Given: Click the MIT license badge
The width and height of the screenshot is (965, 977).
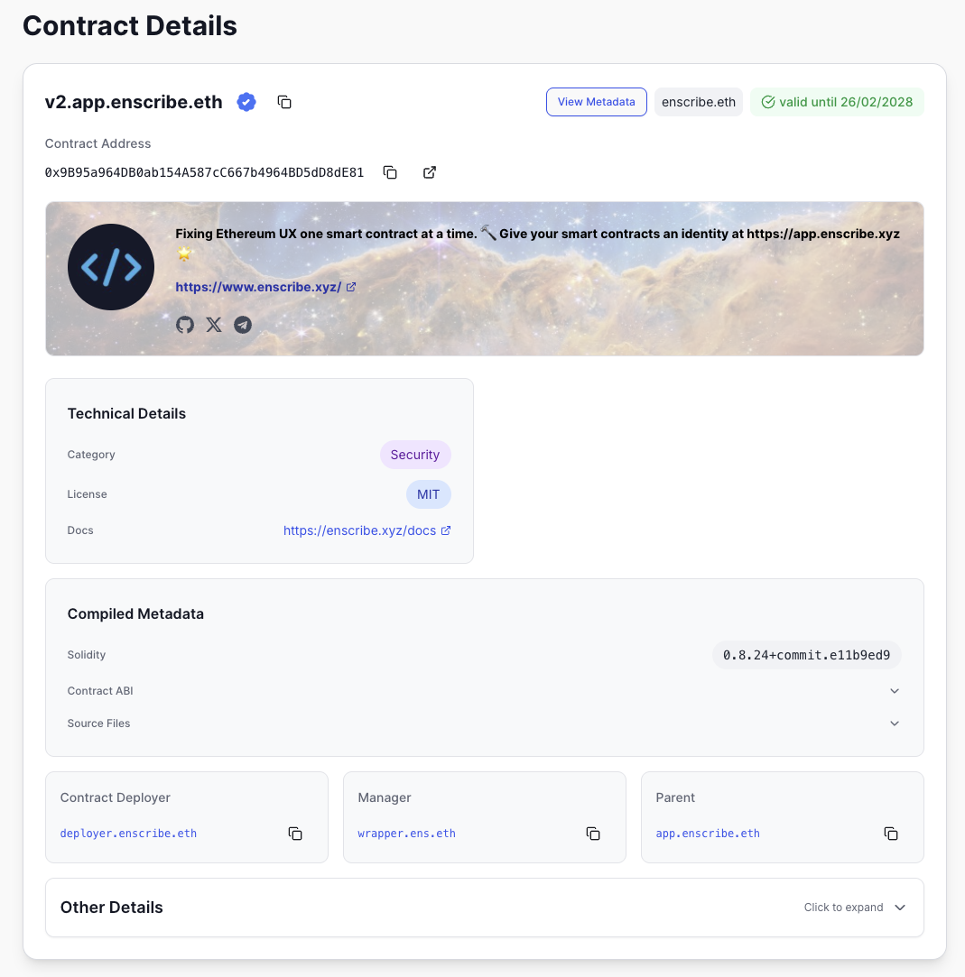Looking at the screenshot, I should click(428, 493).
